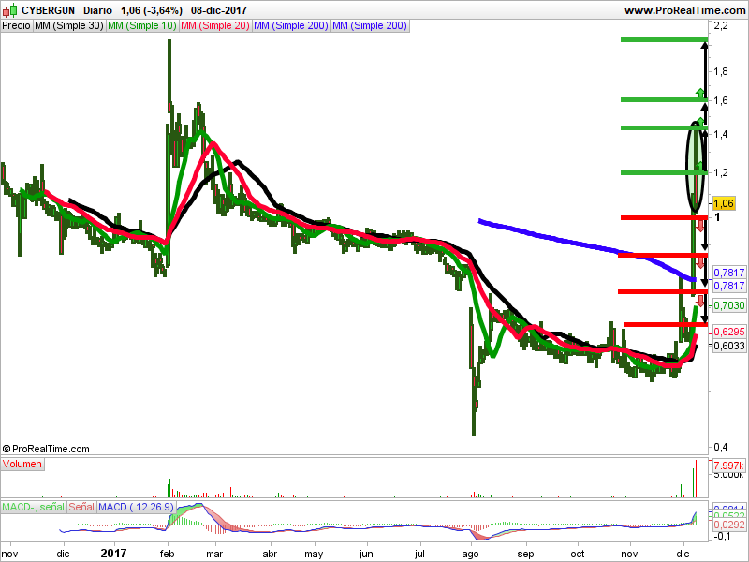Click the red Señal indicator label
The width and height of the screenshot is (749, 562).
point(81,507)
